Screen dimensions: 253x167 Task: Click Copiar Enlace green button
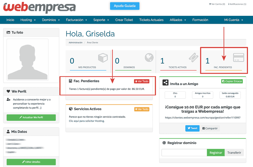click(232, 81)
